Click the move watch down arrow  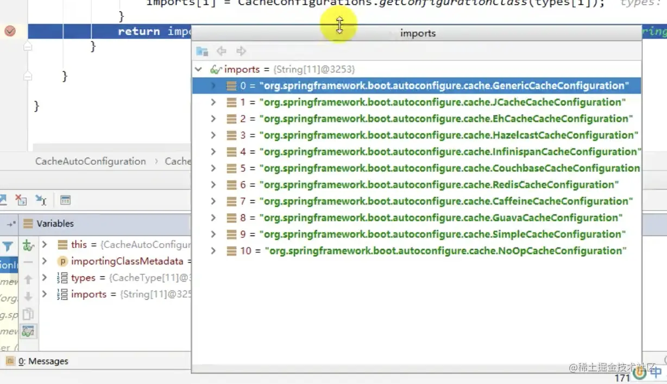tap(28, 296)
